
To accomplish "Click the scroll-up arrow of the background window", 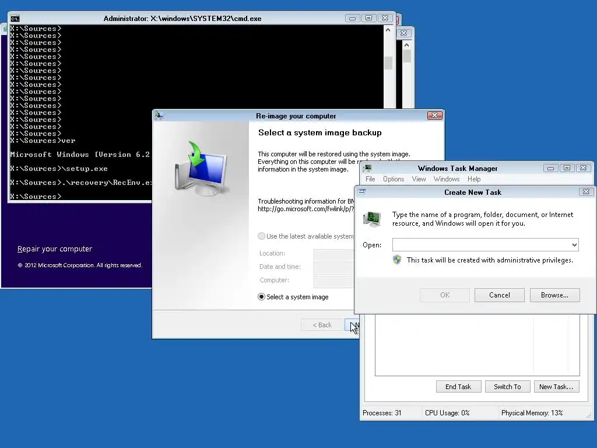I will click(406, 45).
